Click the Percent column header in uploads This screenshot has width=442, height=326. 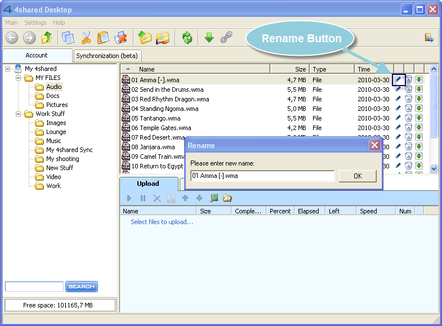click(280, 211)
